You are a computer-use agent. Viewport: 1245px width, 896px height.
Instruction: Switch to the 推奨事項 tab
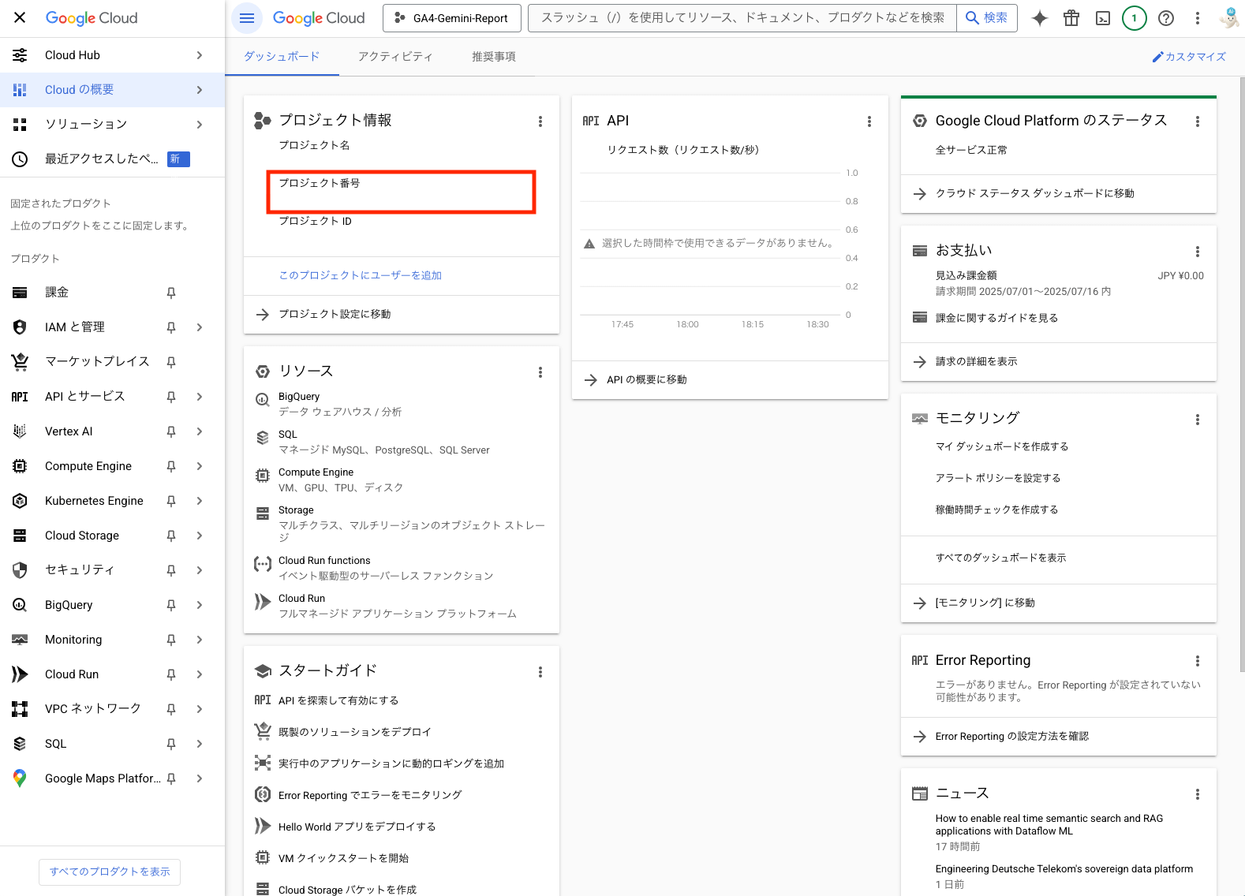(494, 57)
